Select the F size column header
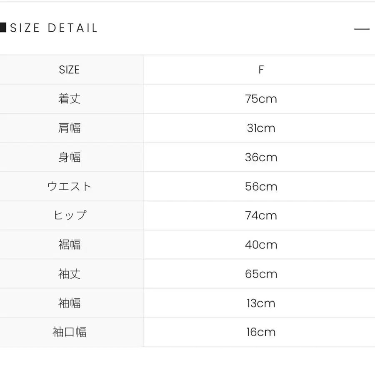The width and height of the screenshot is (375, 375). coord(261,70)
